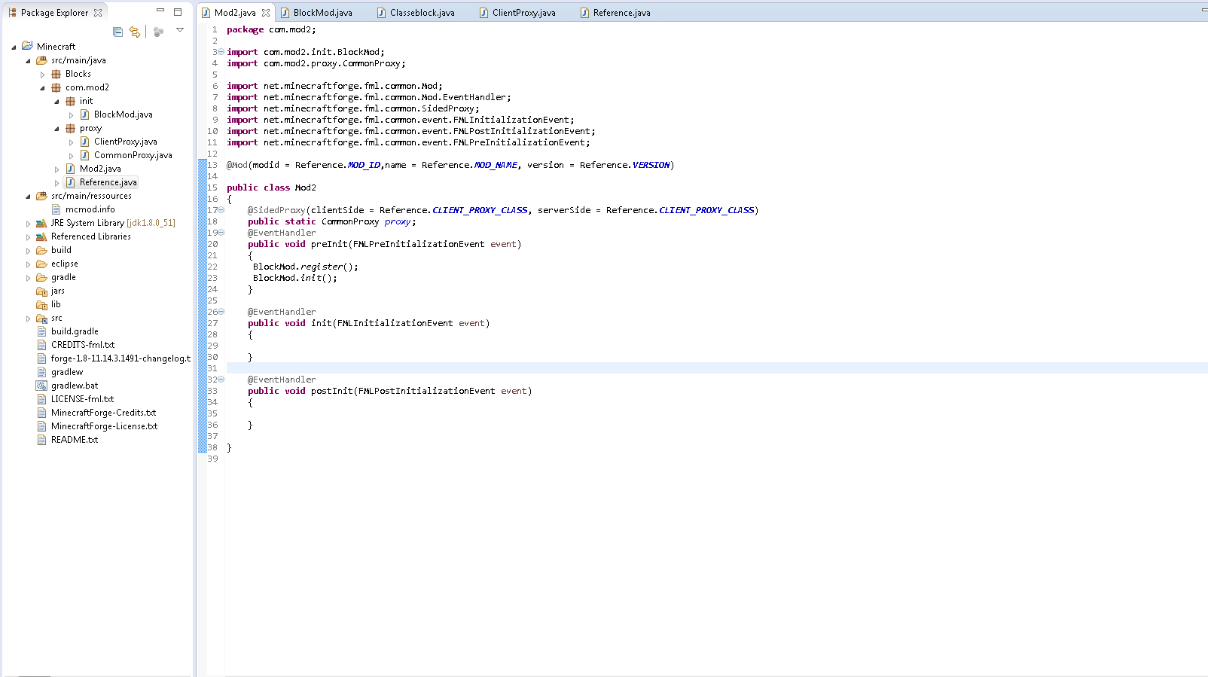The width and height of the screenshot is (1208, 677).
Task: Collapse the proxy package in tree
Action: (x=56, y=129)
